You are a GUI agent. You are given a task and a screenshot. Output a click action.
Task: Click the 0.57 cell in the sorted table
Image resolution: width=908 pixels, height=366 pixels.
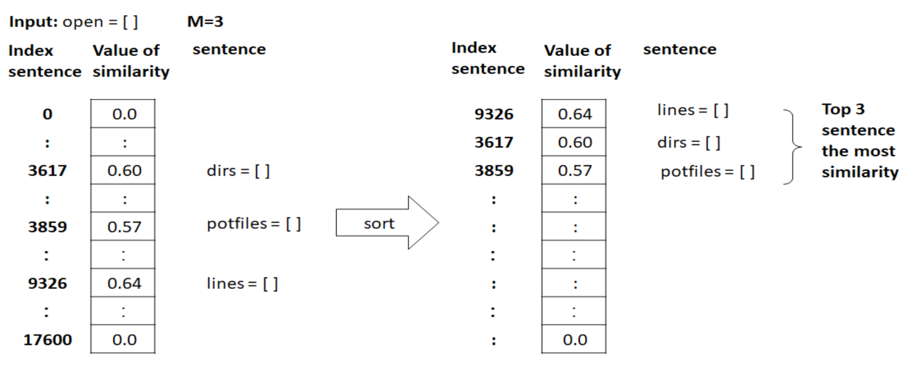coord(574,170)
